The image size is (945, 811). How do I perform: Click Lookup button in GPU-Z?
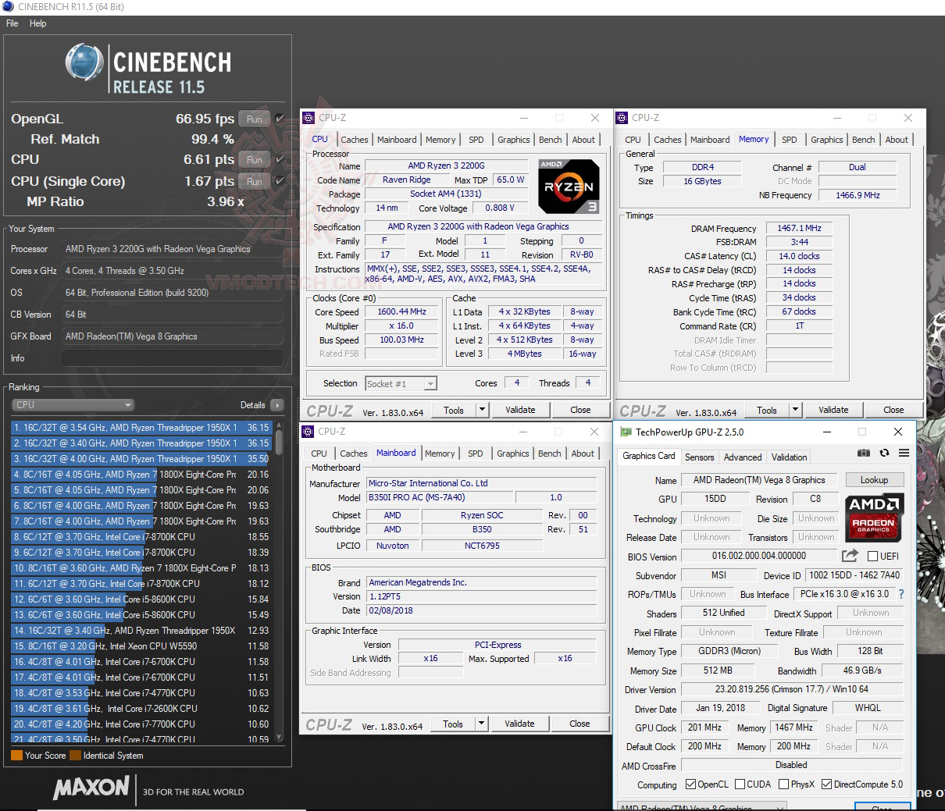pos(875,480)
